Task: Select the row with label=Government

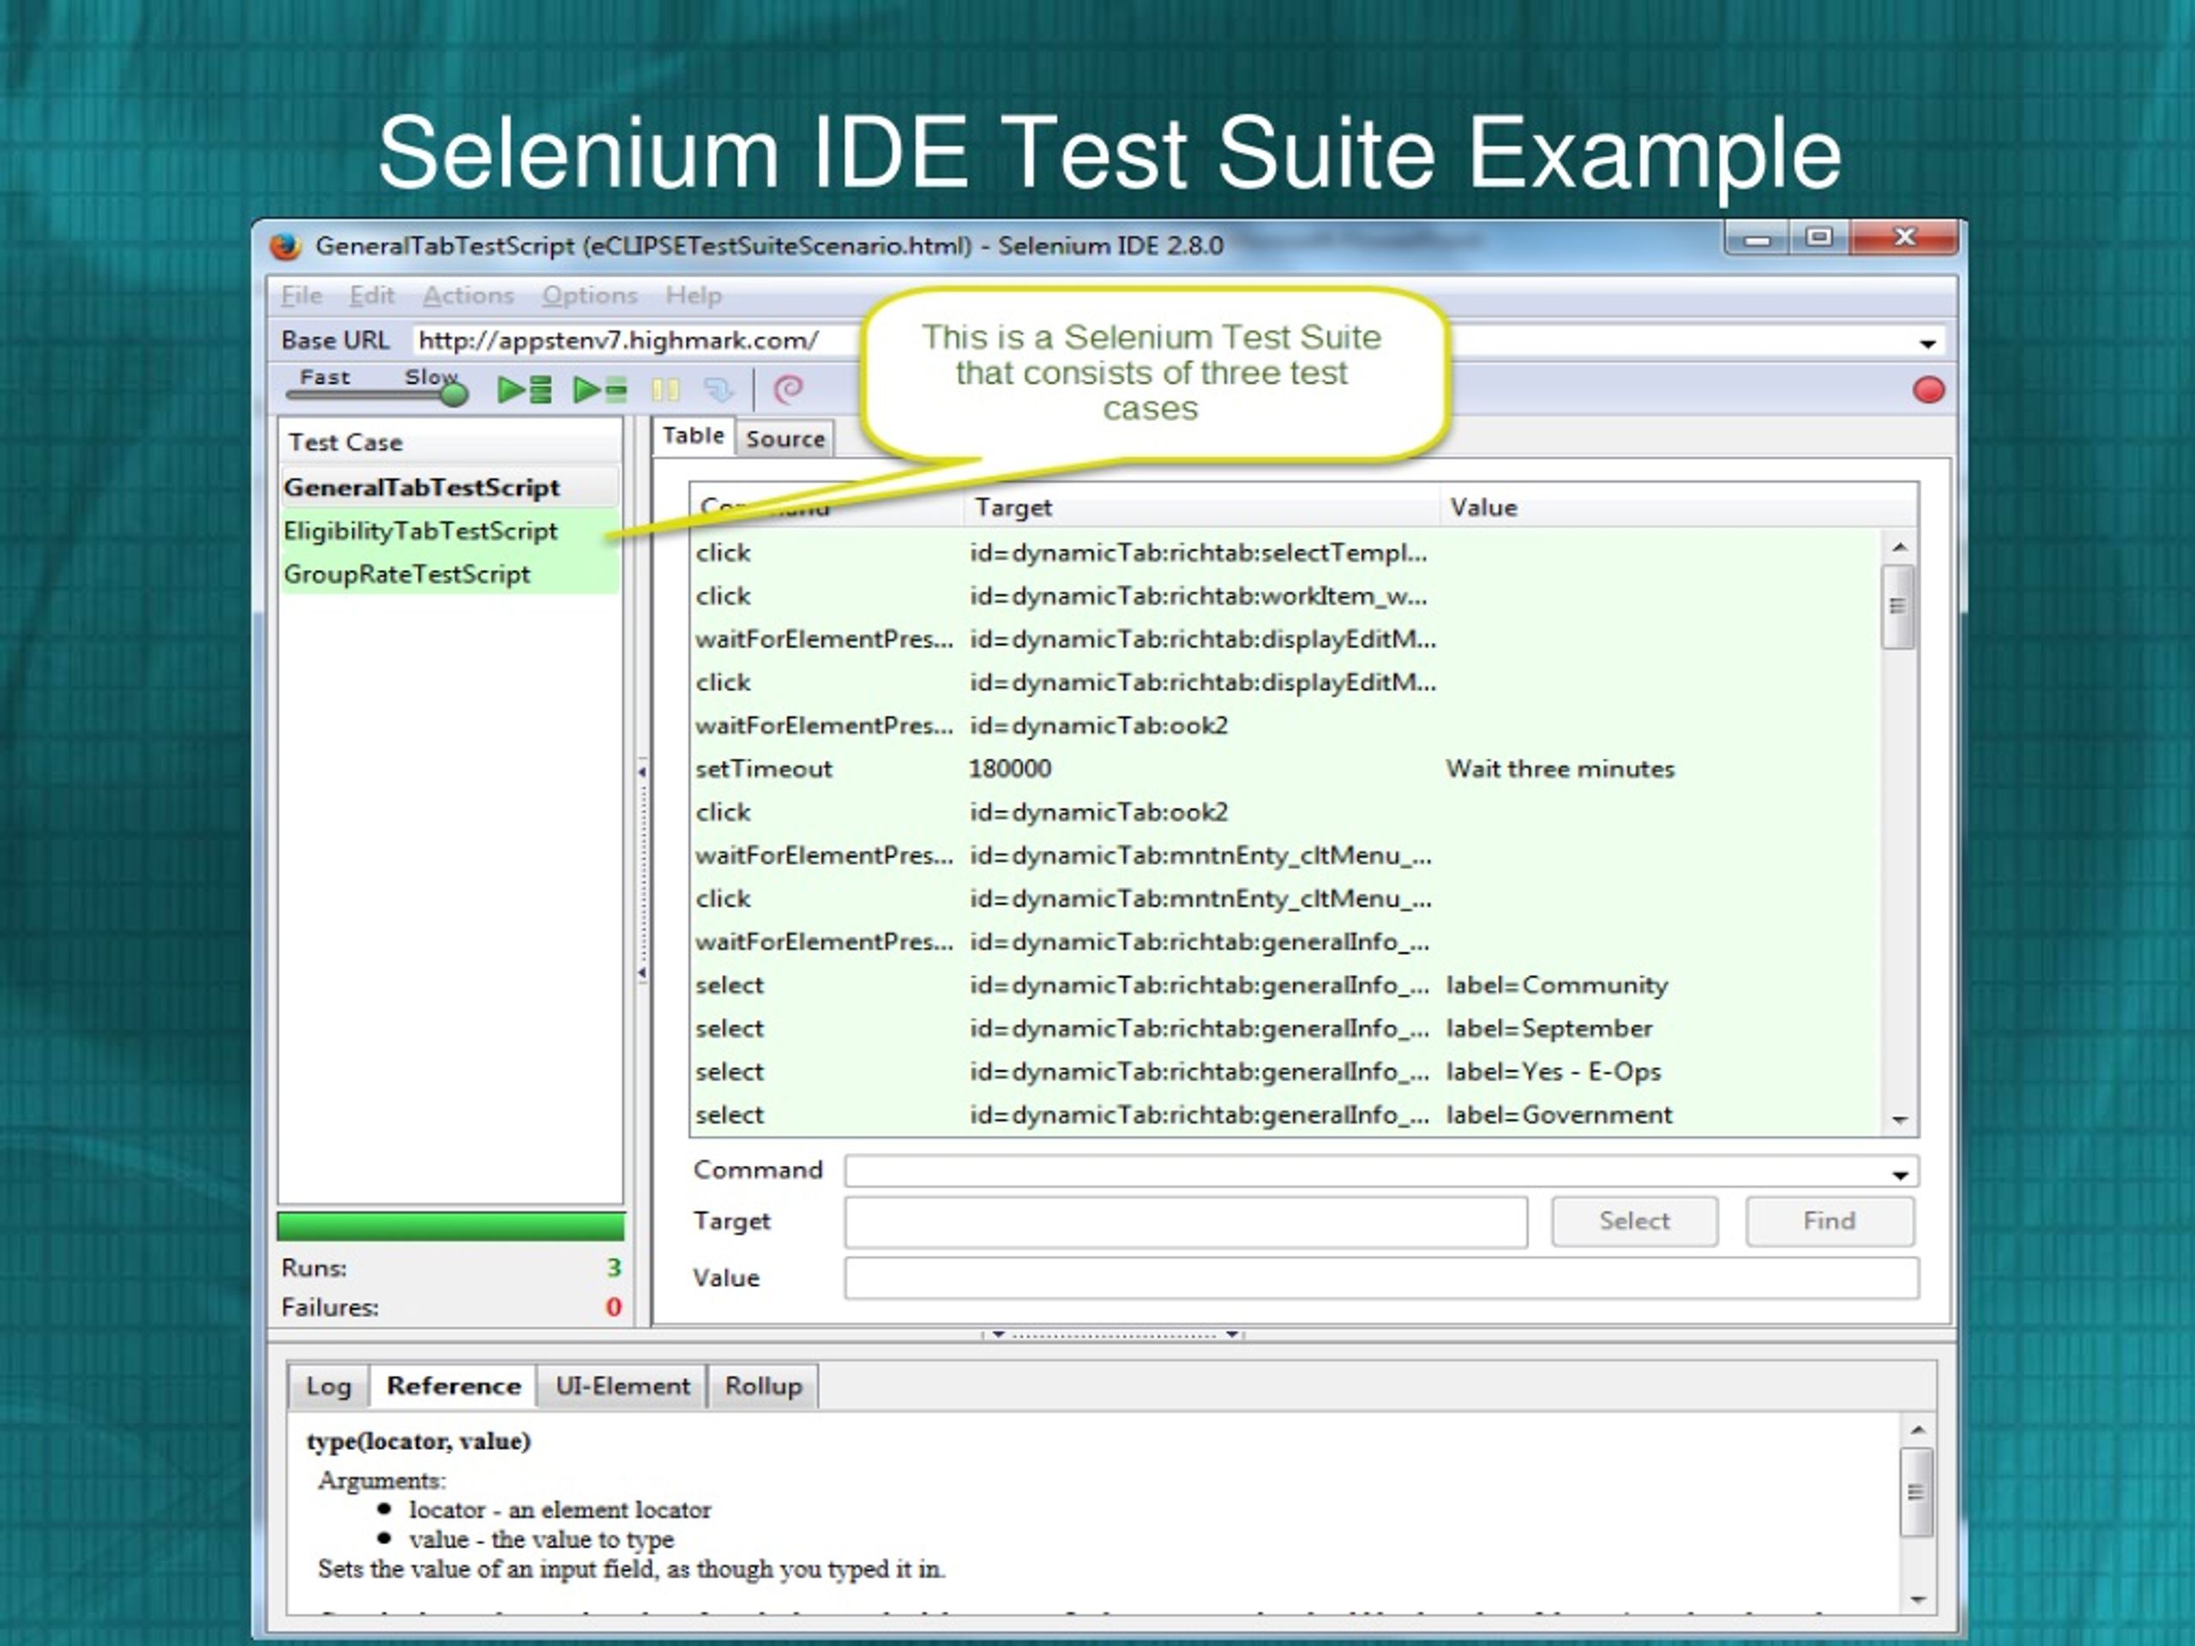Action: pos(1285,1115)
